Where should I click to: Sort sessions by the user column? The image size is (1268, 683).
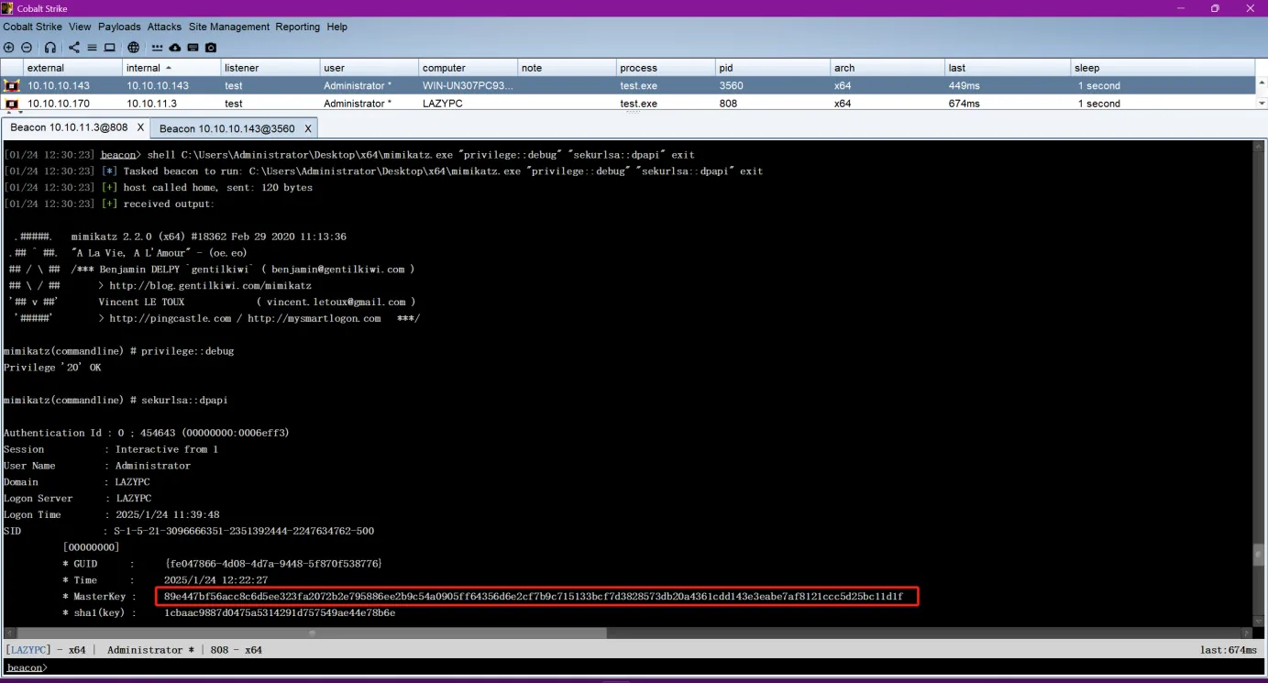369,68
